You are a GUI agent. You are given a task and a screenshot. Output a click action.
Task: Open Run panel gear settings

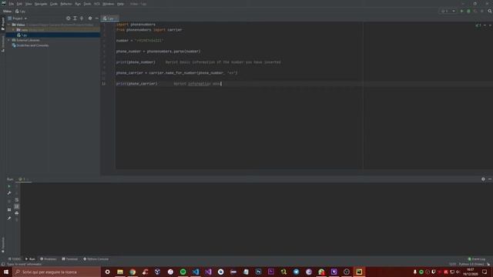coord(483,179)
